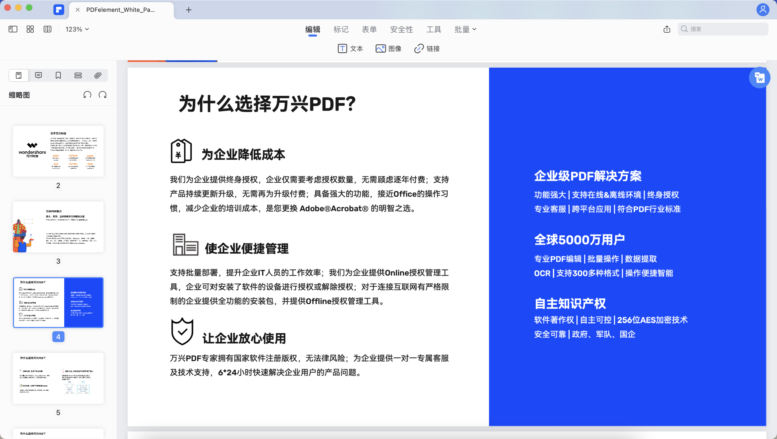Open the 123% zoom level dropdown
The height and width of the screenshot is (439, 777).
77,29
